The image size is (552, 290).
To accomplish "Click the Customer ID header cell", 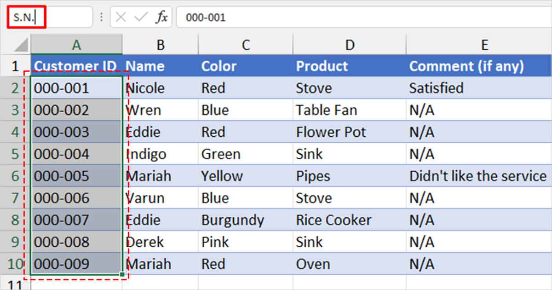I will (76, 66).
